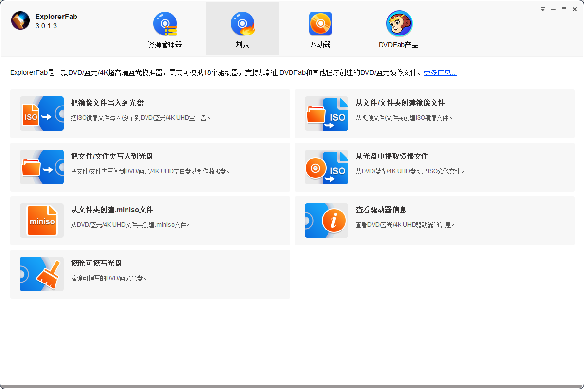Click the miniso file icon
584x389 pixels.
pos(42,221)
